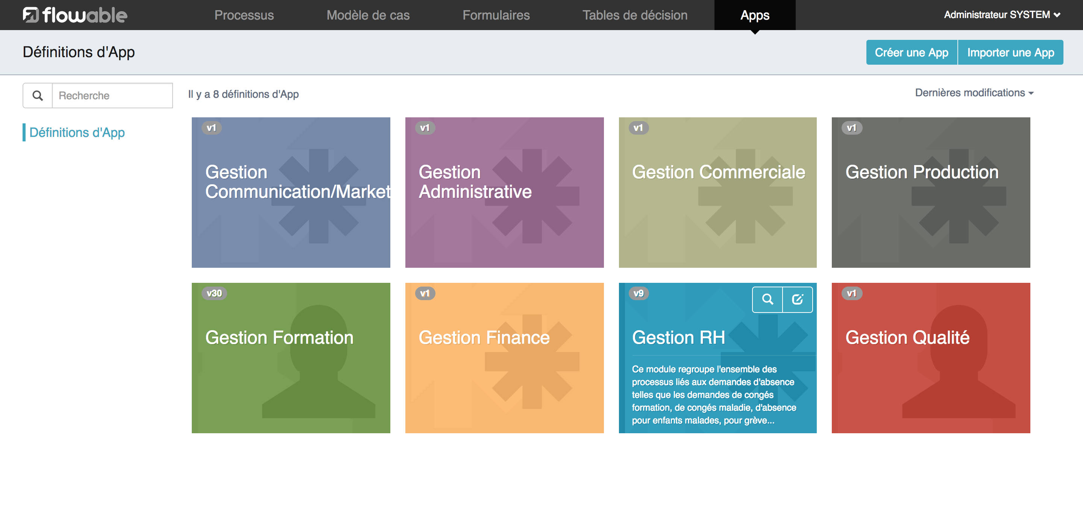Click the magnifier preview icon on Gestion RH
Screen dimensions: 1083x522
767,299
